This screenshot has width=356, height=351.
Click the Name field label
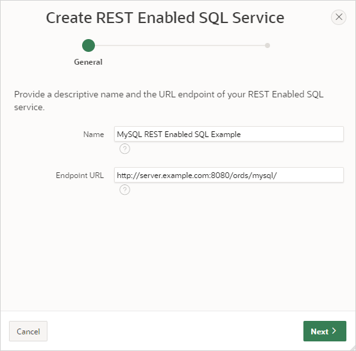click(94, 135)
